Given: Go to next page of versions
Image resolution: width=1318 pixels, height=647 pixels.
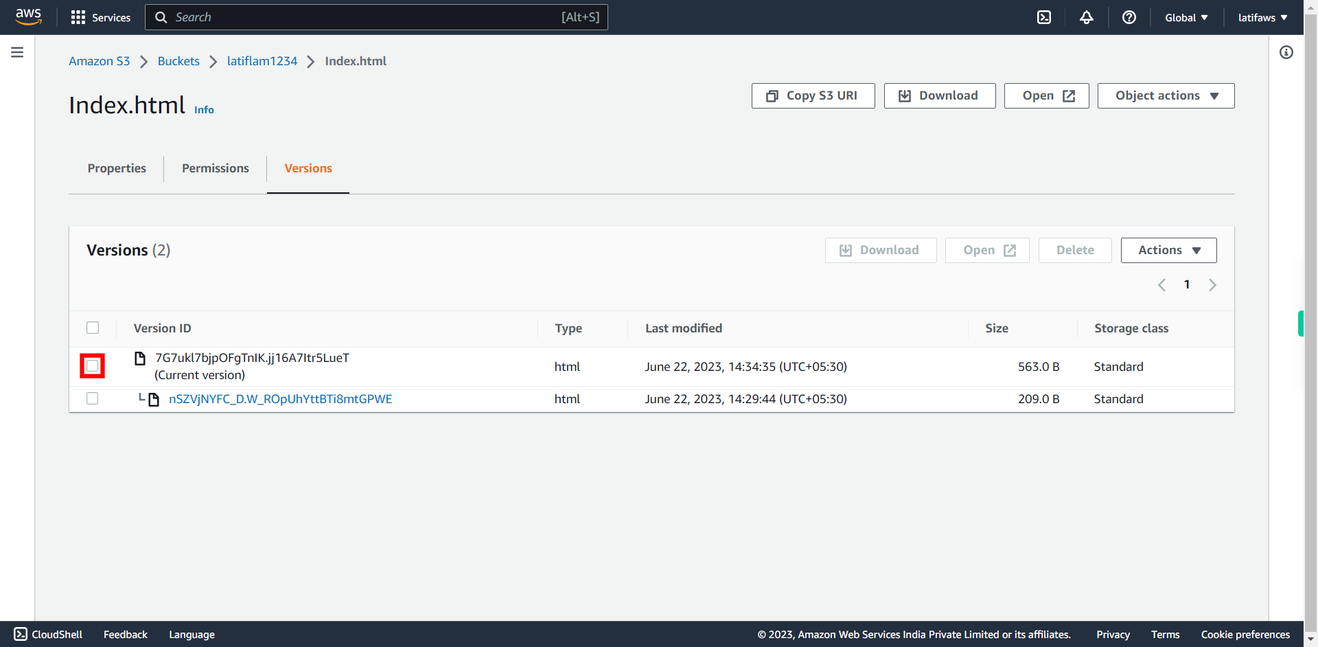Looking at the screenshot, I should coord(1212,285).
